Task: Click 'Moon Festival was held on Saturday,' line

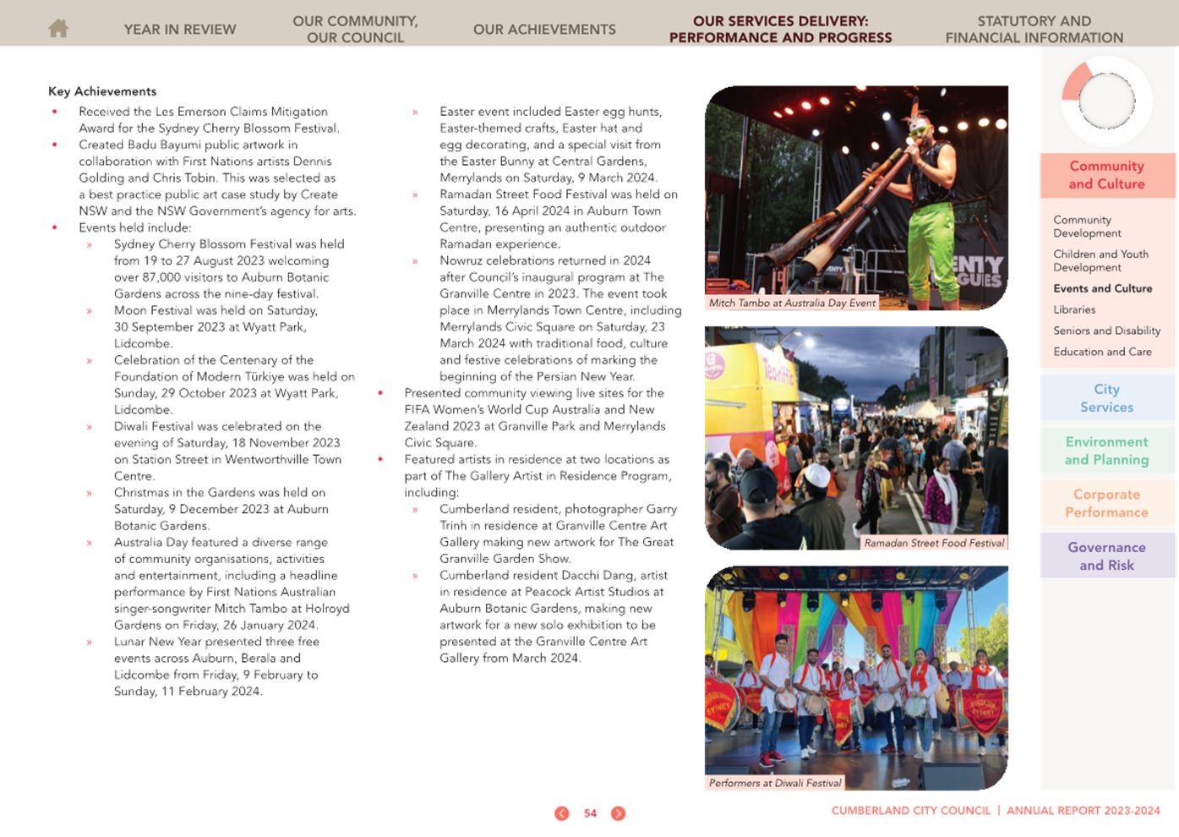Action: pyautogui.click(x=216, y=310)
